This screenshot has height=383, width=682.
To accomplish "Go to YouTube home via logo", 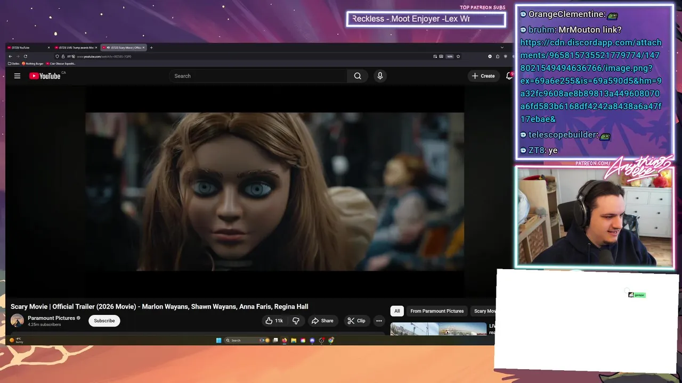I will click(x=45, y=76).
